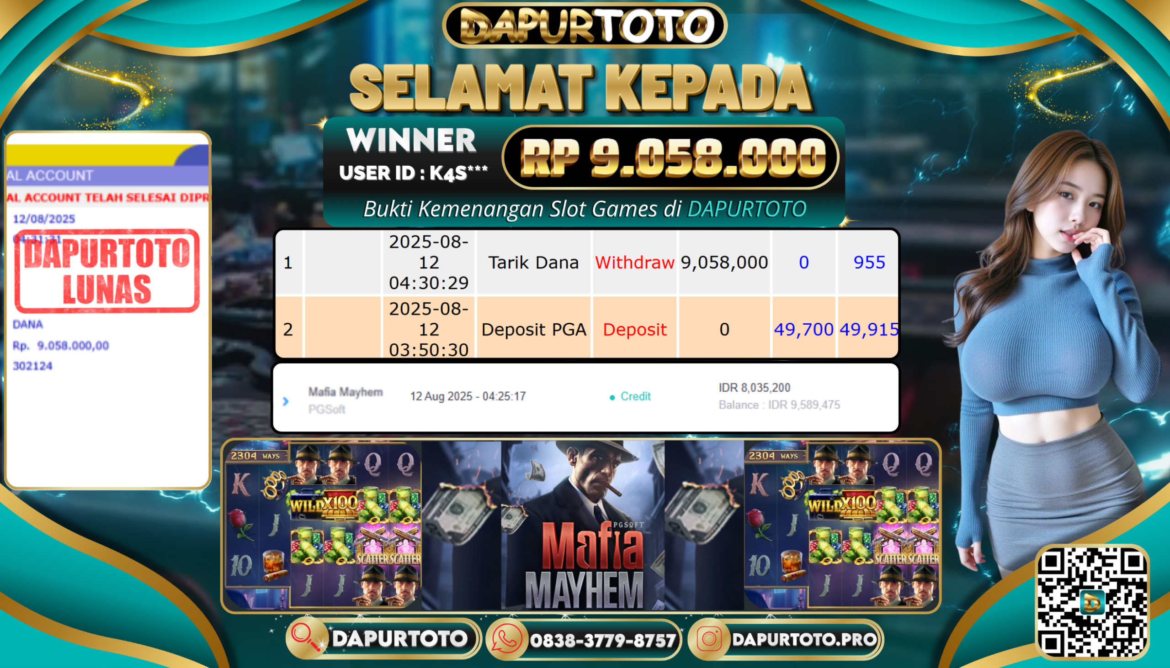Image resolution: width=1170 pixels, height=668 pixels.
Task: Click the red Withdraw status text
Action: (635, 263)
